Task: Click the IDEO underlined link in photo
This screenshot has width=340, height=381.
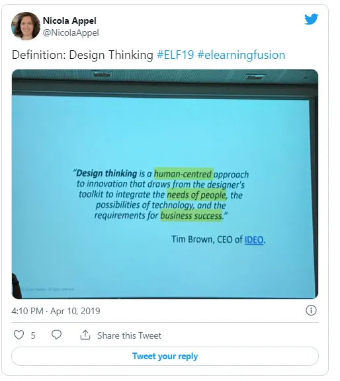Action: (x=254, y=240)
